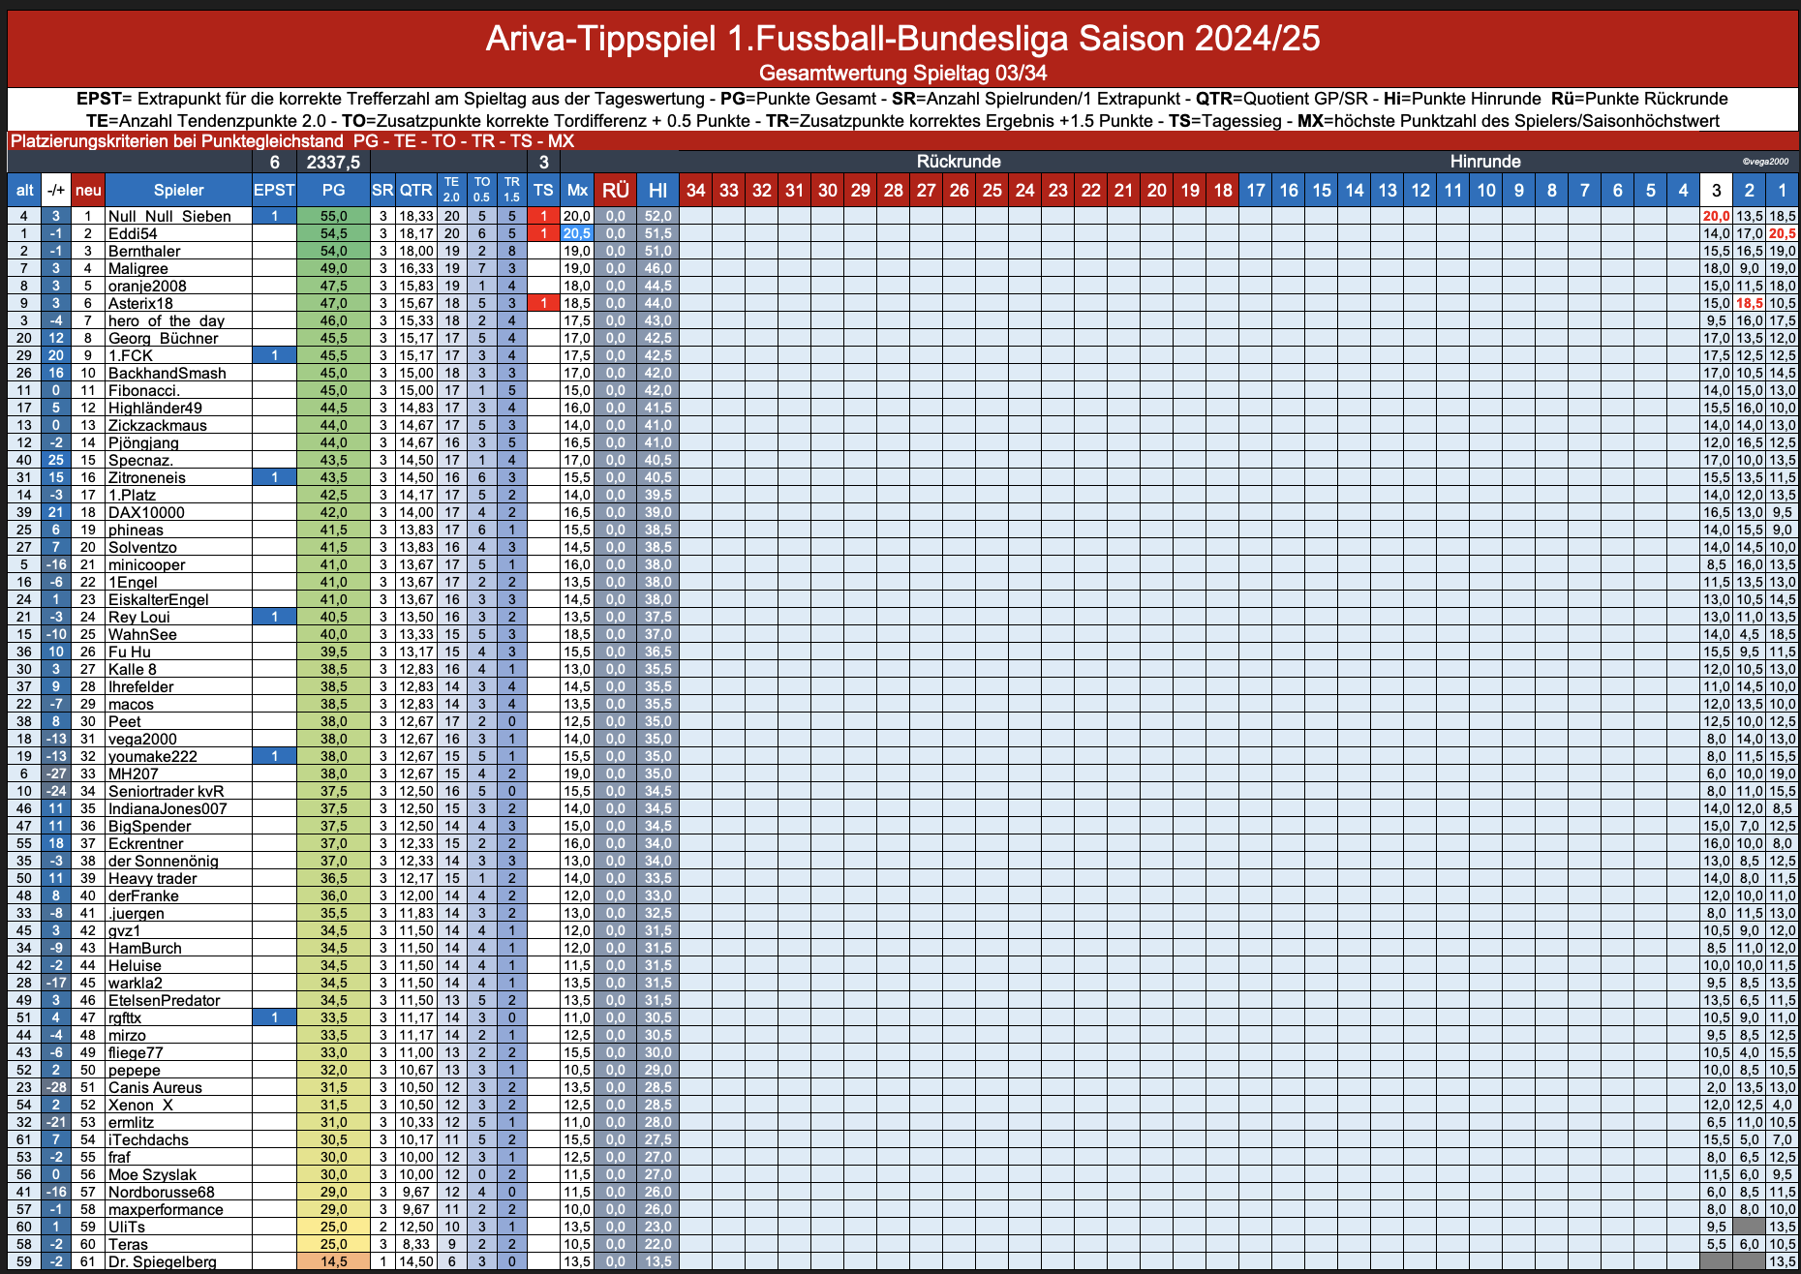Select the Eddi54 player cell

click(x=178, y=233)
